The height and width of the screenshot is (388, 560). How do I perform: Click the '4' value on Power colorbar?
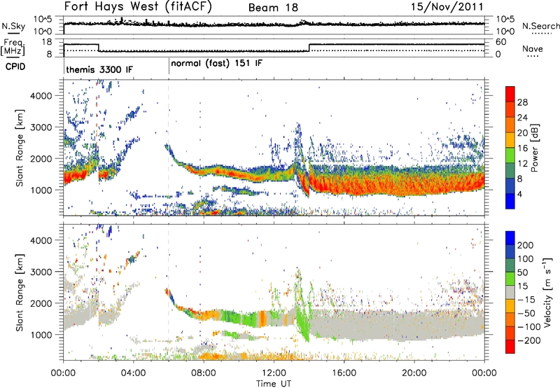click(x=520, y=195)
